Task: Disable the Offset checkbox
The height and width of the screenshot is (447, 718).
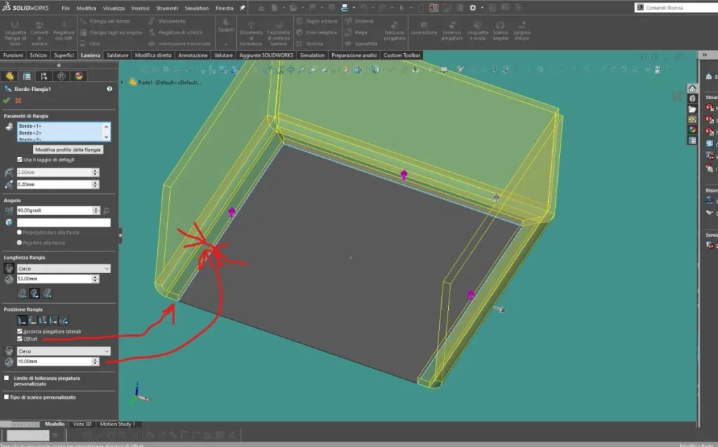Action: (x=20, y=339)
